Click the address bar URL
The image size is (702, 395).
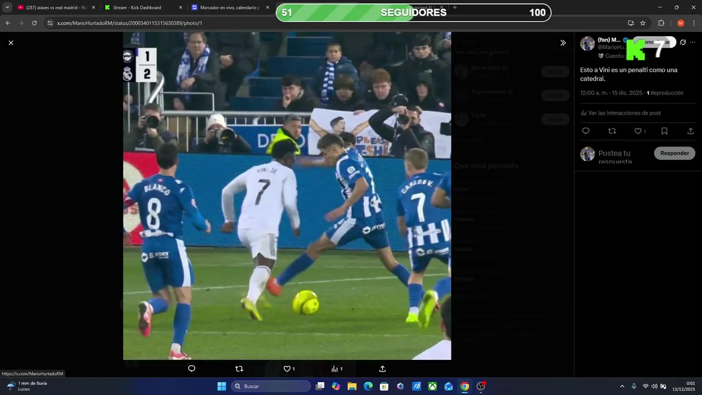129,23
